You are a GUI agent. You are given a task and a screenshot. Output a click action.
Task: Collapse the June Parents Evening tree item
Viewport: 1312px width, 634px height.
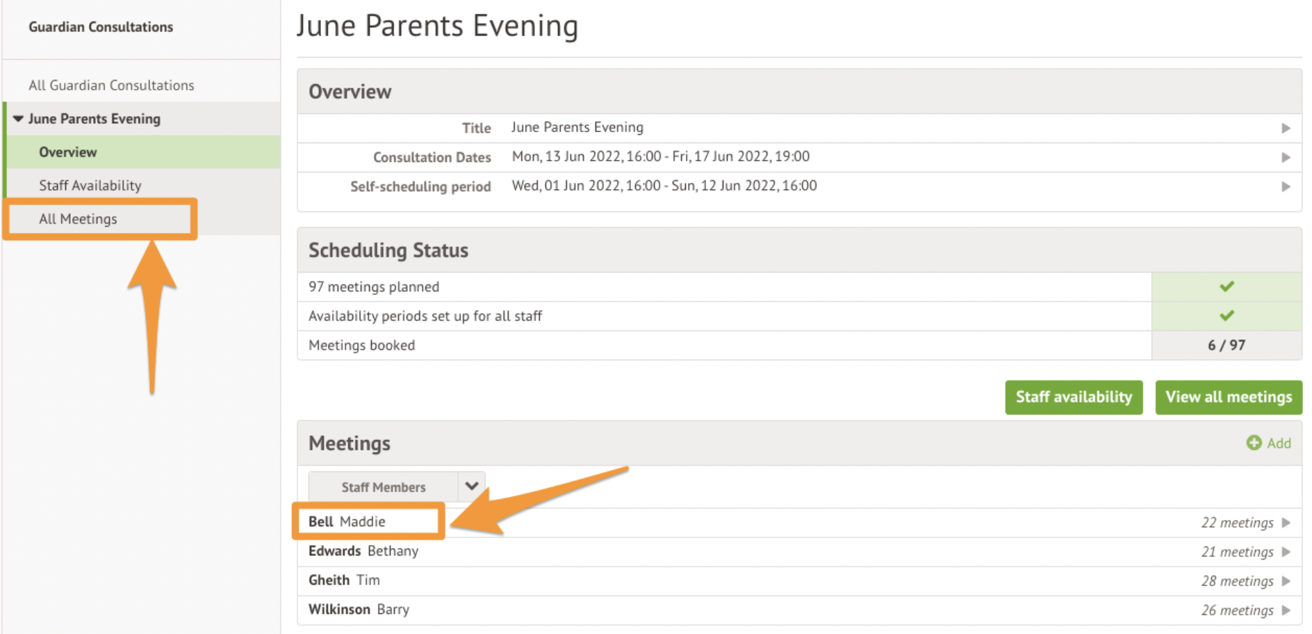tap(18, 119)
